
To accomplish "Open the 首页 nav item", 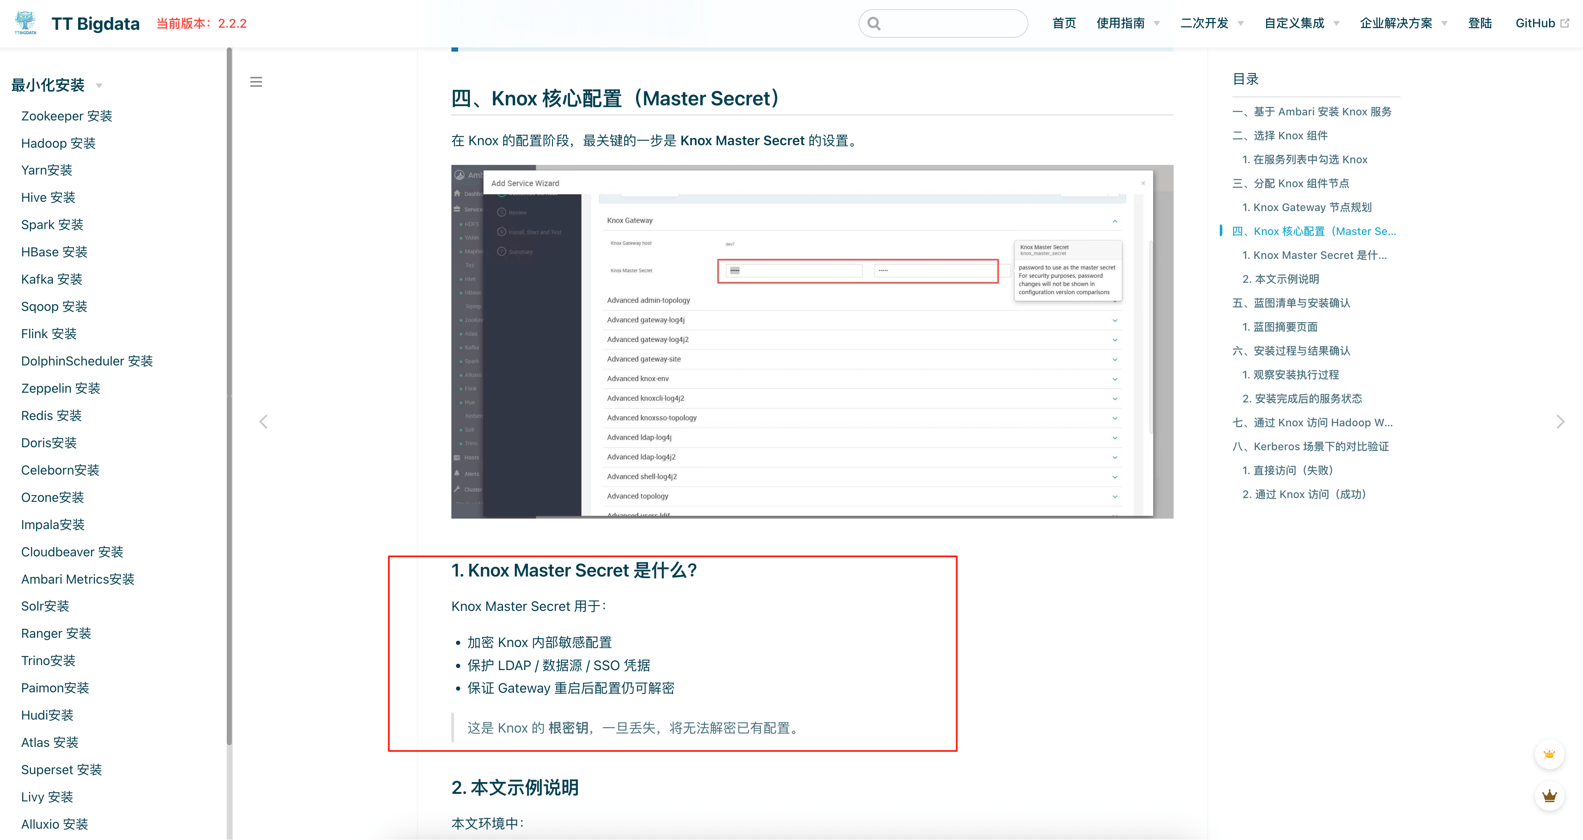I will (1064, 23).
